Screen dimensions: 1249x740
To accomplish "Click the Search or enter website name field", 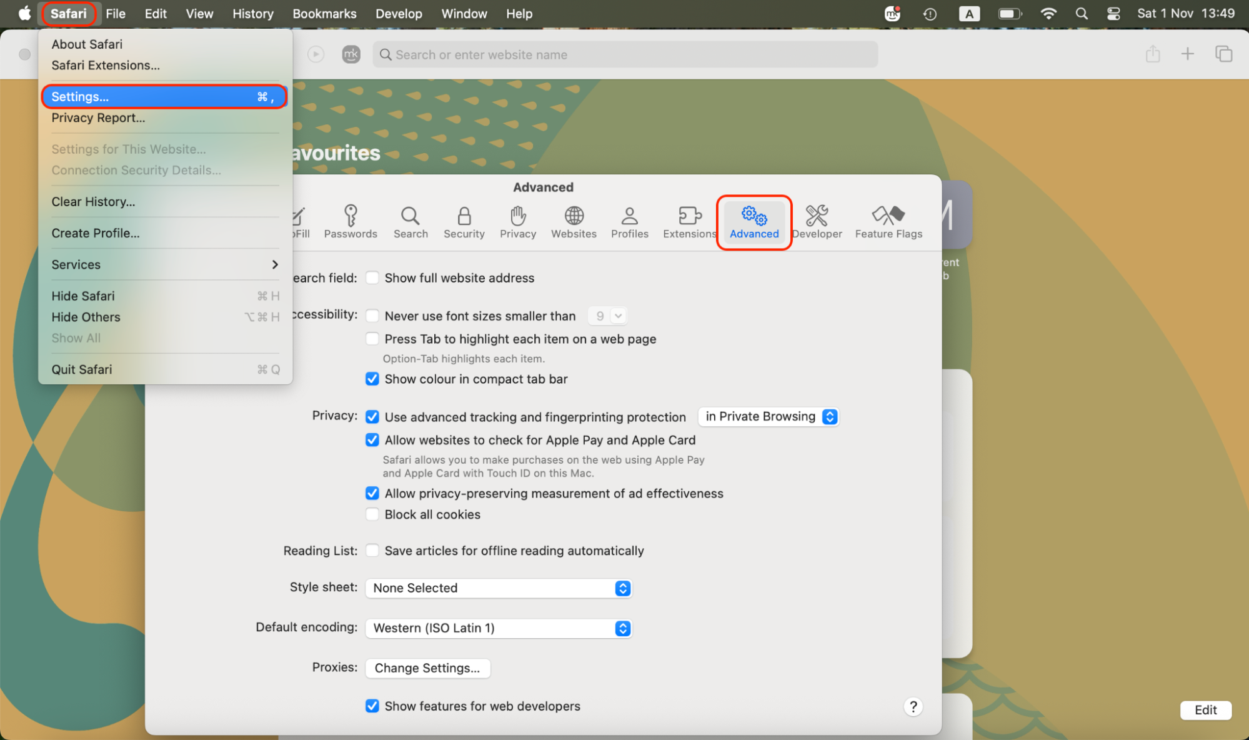I will click(x=625, y=54).
